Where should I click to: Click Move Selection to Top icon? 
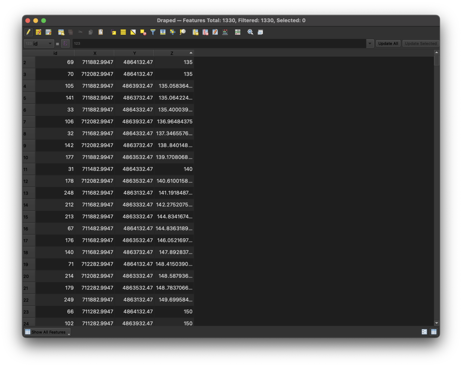click(163, 32)
